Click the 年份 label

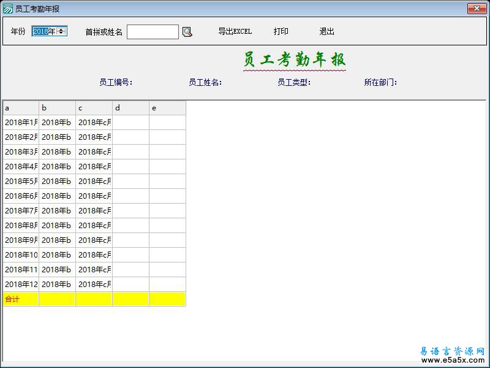pos(18,31)
